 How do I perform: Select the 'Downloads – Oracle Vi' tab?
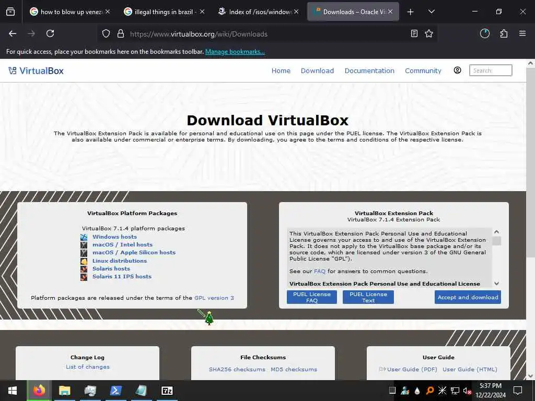tap(353, 11)
